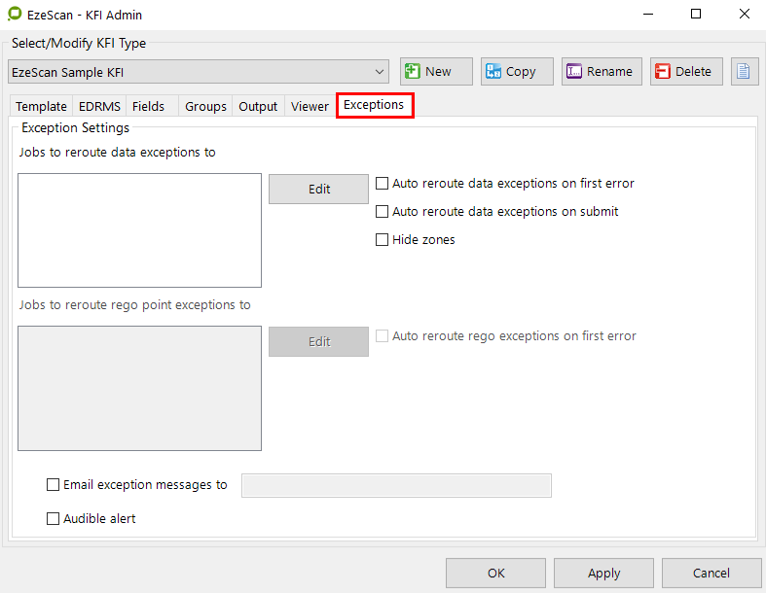Click the data exceptions jobs list box

(139, 229)
